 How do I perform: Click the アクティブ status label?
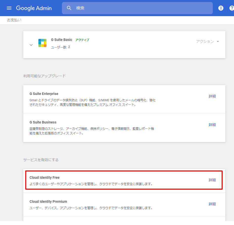pos(82,40)
